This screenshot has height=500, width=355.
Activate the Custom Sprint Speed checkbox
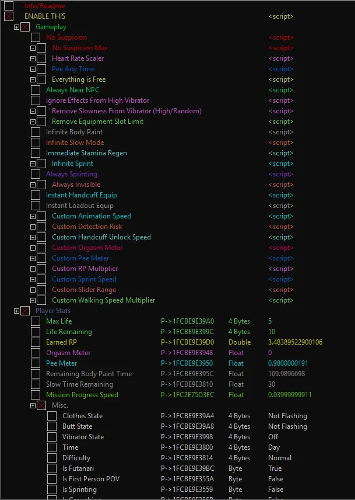tap(41, 279)
